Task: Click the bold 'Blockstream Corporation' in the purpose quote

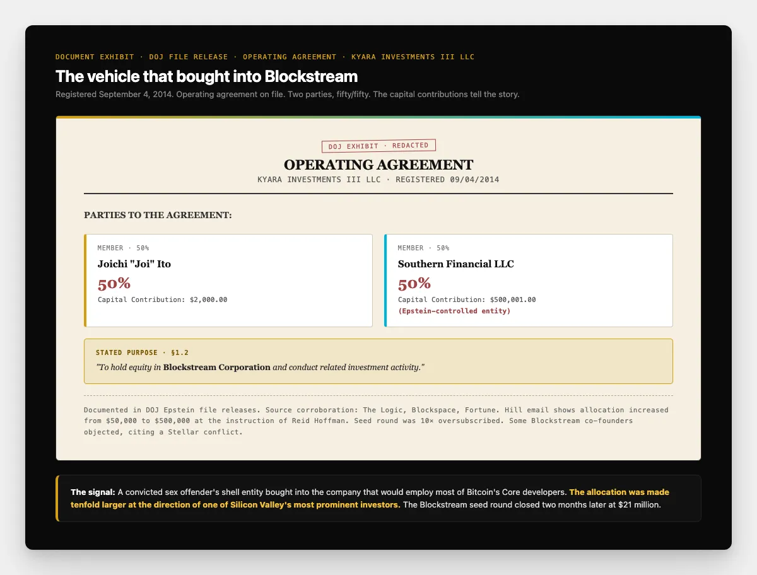Action: click(217, 367)
